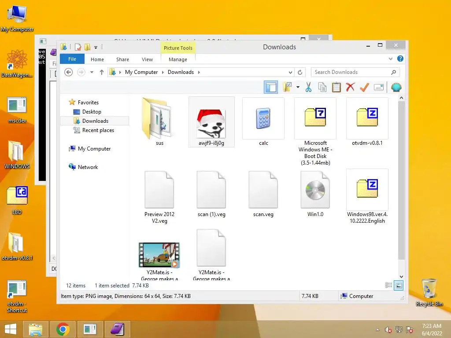Click the file list scrollbar up arrow

tap(401, 98)
